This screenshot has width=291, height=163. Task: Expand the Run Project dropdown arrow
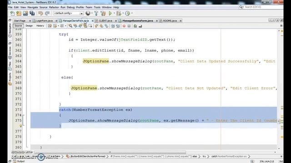(114, 13)
